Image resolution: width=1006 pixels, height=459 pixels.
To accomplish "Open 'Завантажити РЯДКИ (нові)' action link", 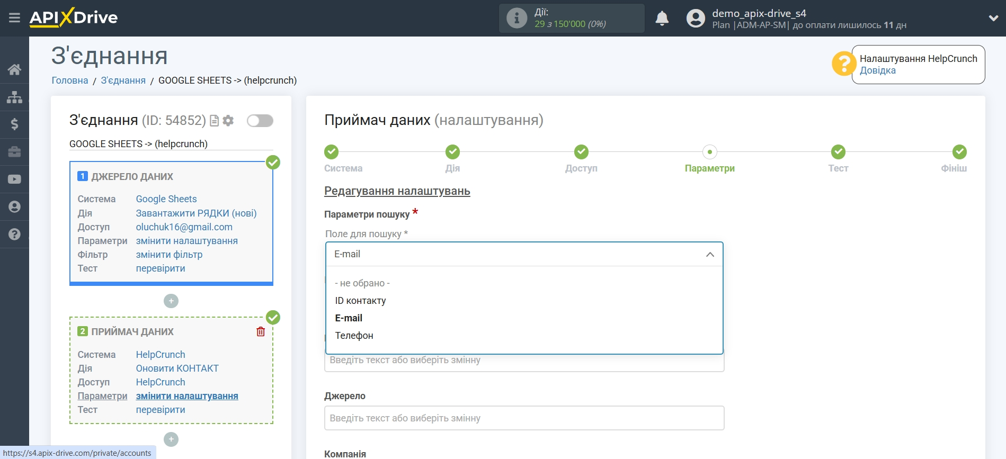I will [196, 213].
